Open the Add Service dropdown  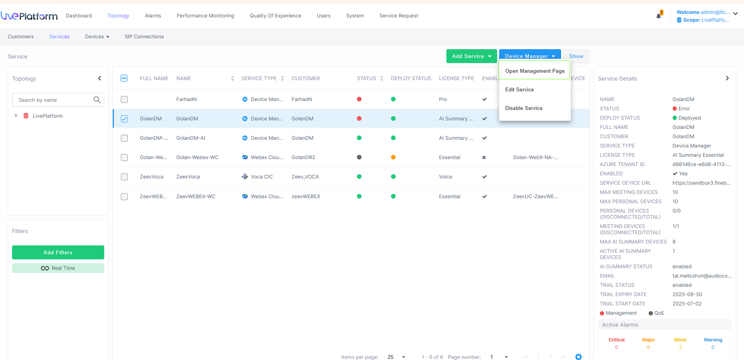coord(471,56)
